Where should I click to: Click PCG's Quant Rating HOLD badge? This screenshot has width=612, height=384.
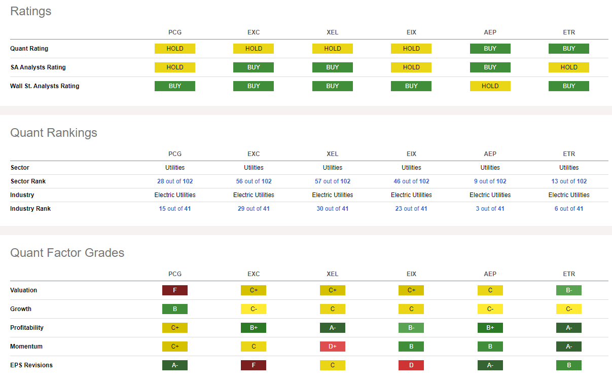point(175,49)
